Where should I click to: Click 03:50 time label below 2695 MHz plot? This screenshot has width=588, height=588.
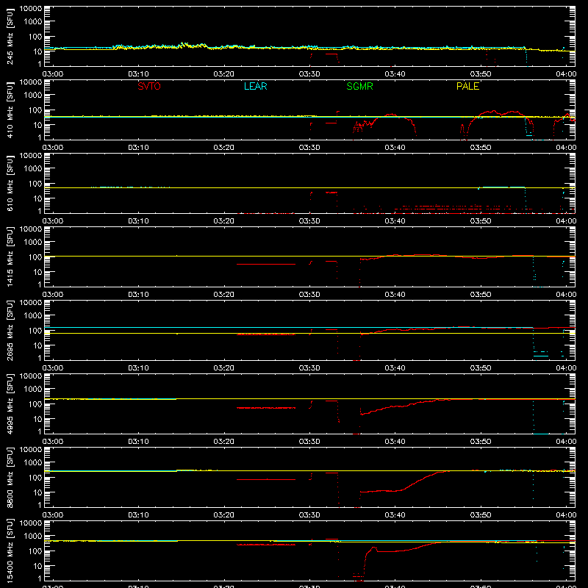(481, 368)
